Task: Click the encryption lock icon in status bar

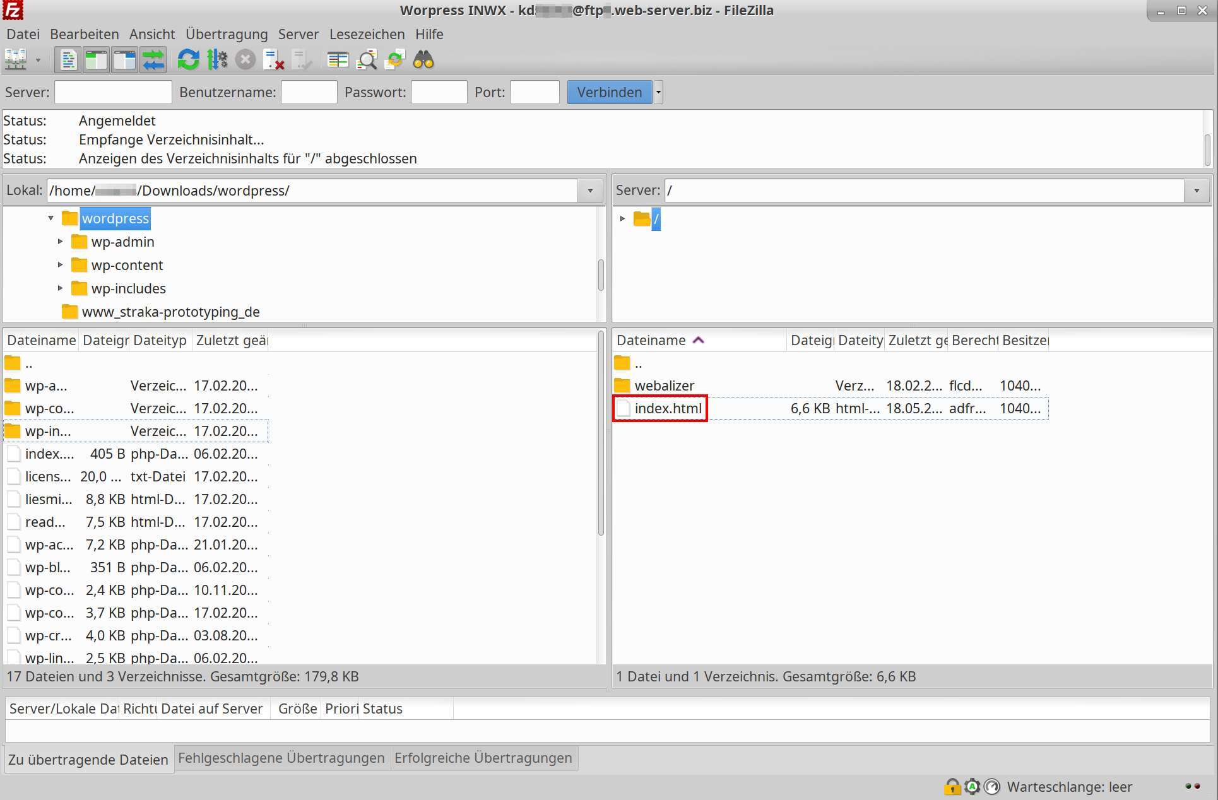Action: pos(952,787)
